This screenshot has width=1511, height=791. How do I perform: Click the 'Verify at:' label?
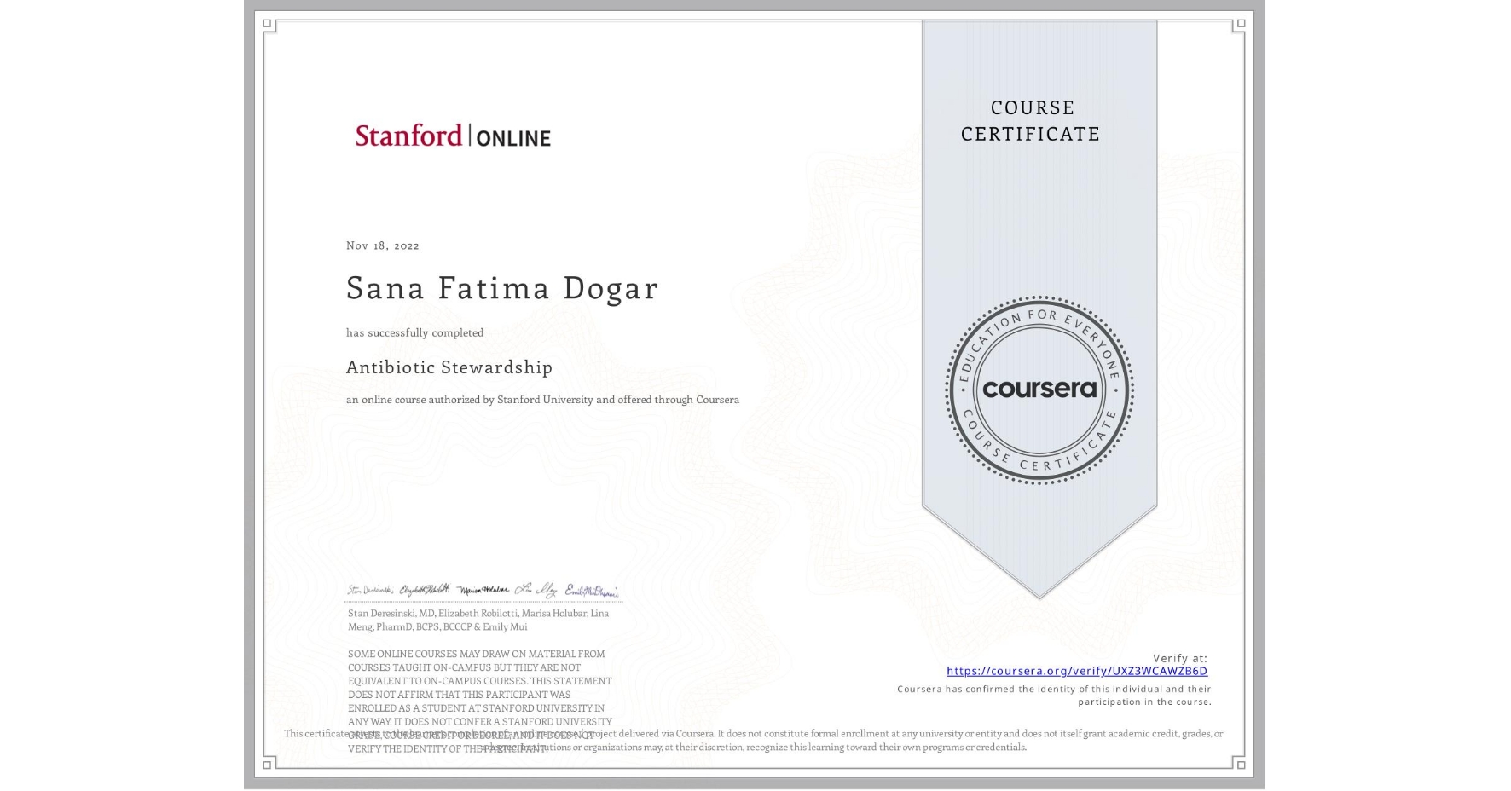(x=1180, y=658)
